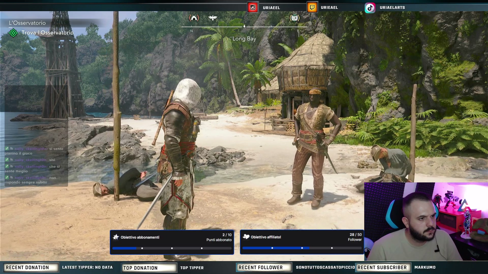Click the username on 'che si sente meglio' message
488x274 pixels.
click(x=30, y=167)
